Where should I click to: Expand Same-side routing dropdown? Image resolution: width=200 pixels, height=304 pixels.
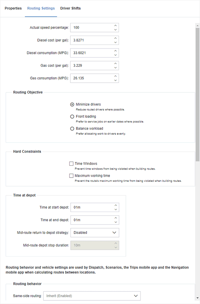92,296
